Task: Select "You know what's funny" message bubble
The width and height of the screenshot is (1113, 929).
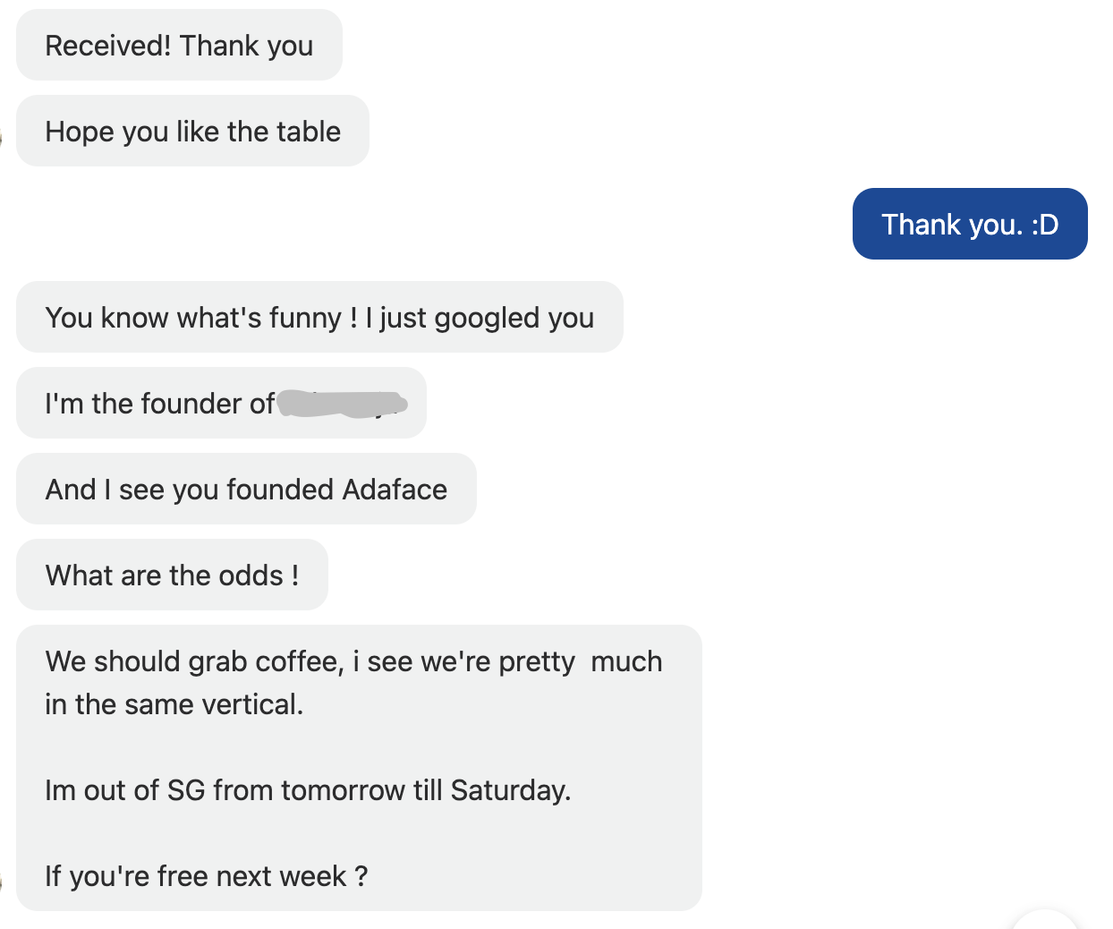Action: 319,318
